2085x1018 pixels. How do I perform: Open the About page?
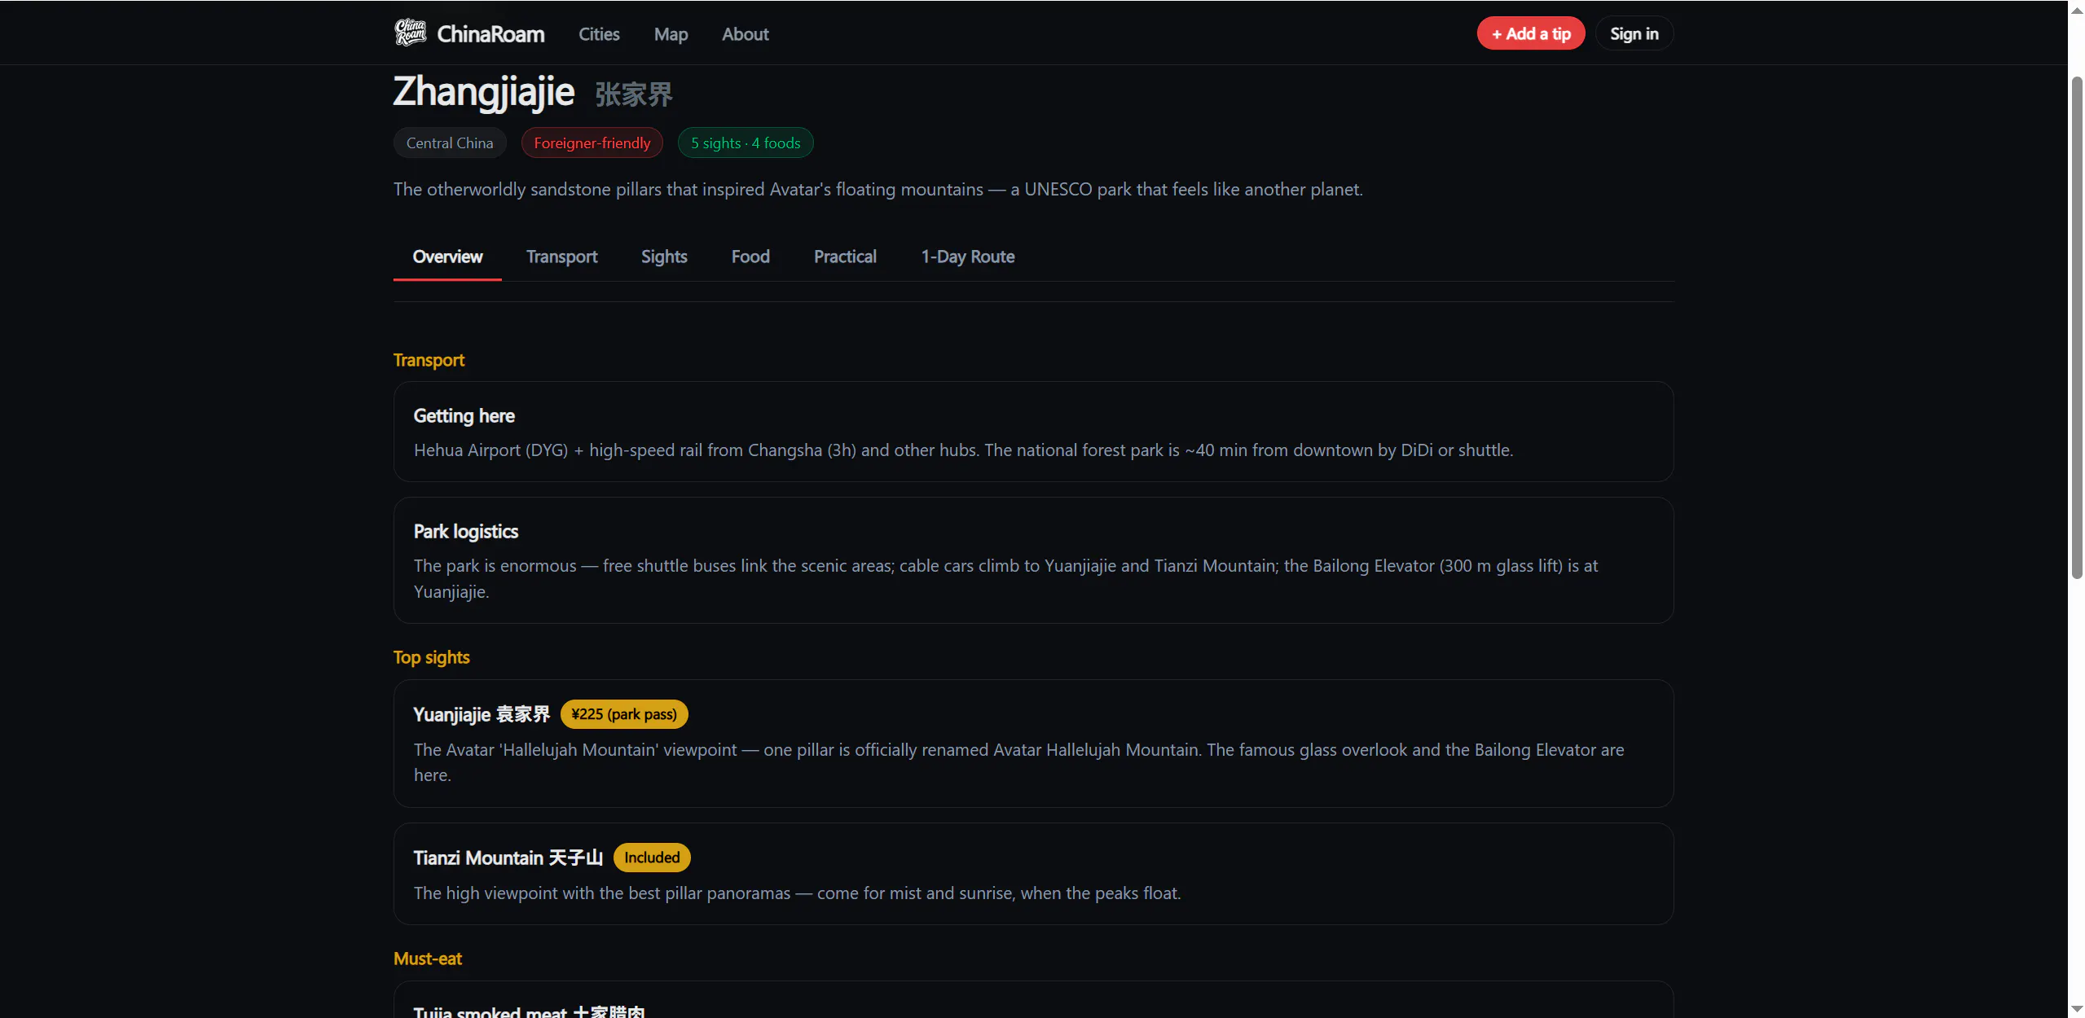(745, 34)
